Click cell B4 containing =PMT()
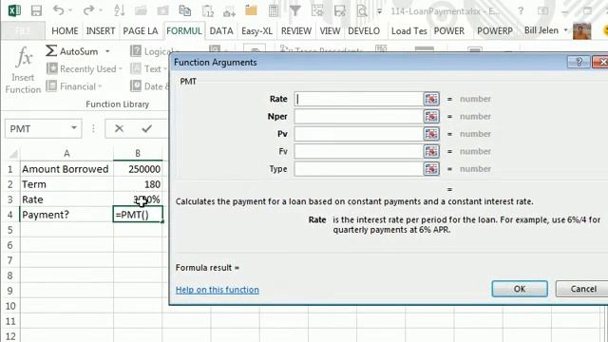The width and height of the screenshot is (608, 342). (138, 215)
